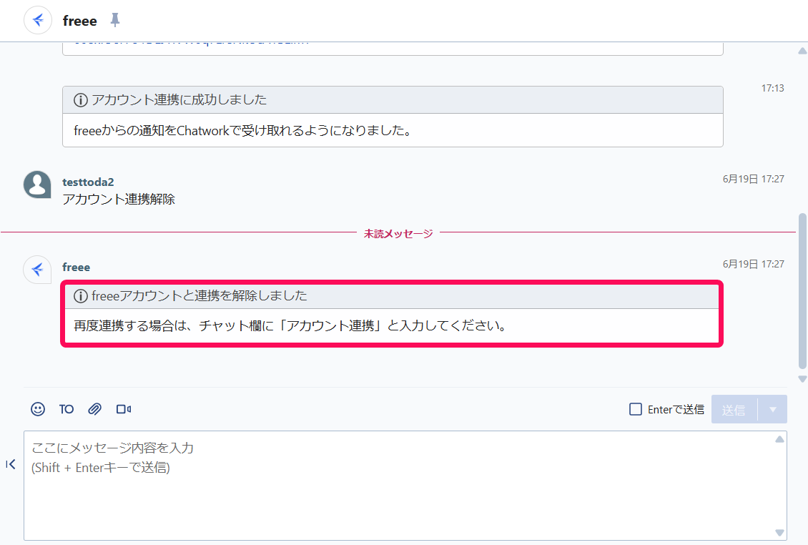Open the freee avatar in chat header

pos(38,20)
